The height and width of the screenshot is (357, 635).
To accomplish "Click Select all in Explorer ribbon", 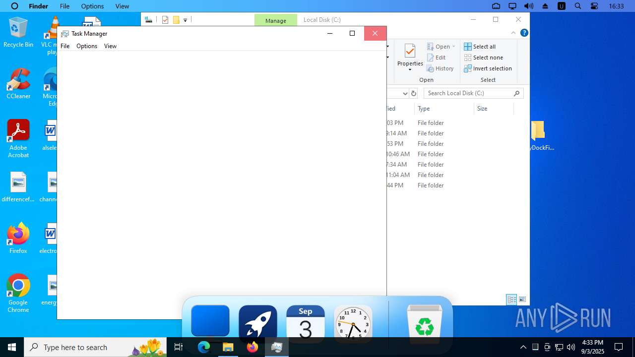I will tap(480, 47).
